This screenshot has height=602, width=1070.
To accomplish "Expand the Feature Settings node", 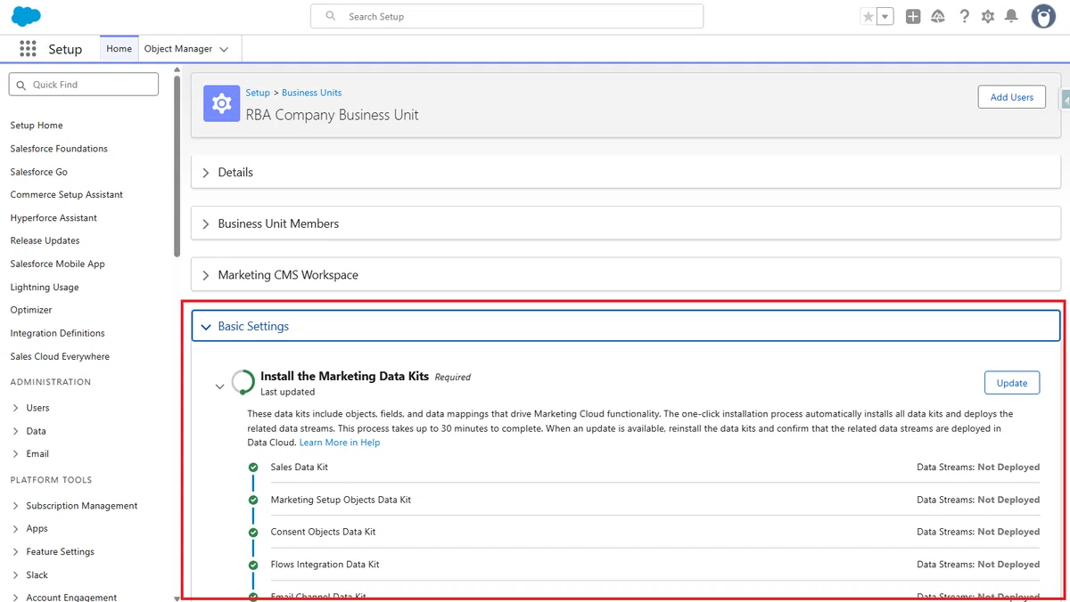I will click(16, 552).
